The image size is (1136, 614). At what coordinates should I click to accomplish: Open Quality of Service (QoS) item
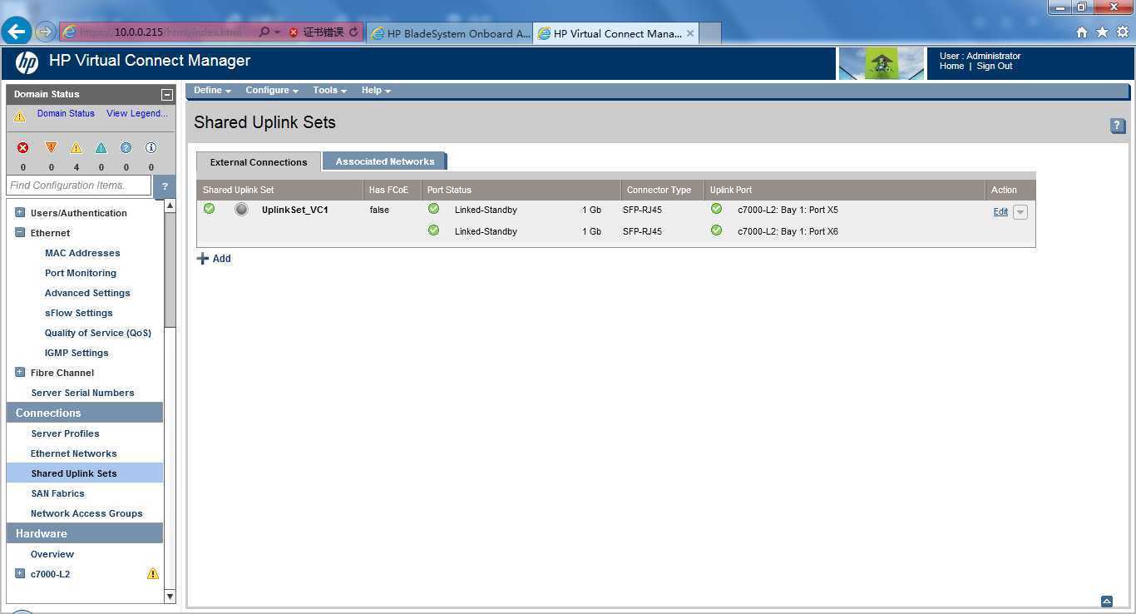pos(98,333)
